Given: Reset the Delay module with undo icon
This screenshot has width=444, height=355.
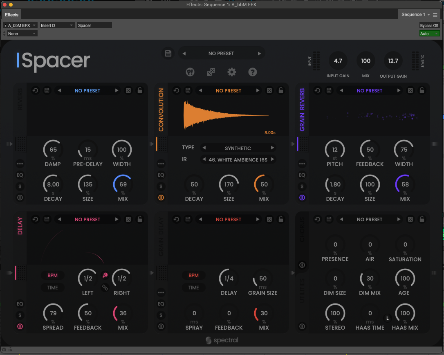Looking at the screenshot, I should (35, 220).
